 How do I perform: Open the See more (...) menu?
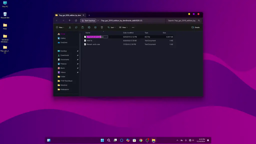click(133, 27)
